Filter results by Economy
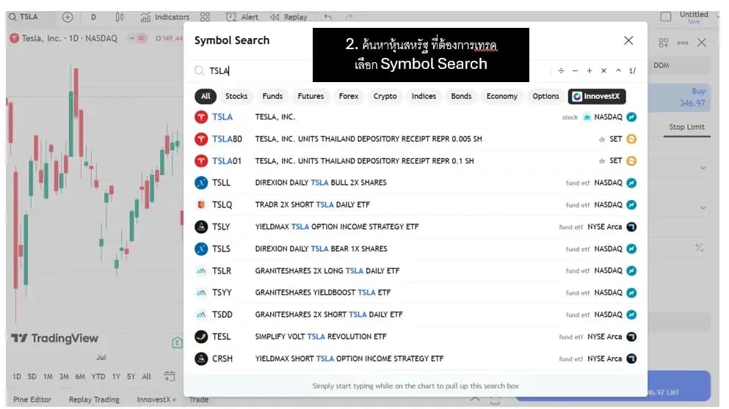 tap(501, 96)
